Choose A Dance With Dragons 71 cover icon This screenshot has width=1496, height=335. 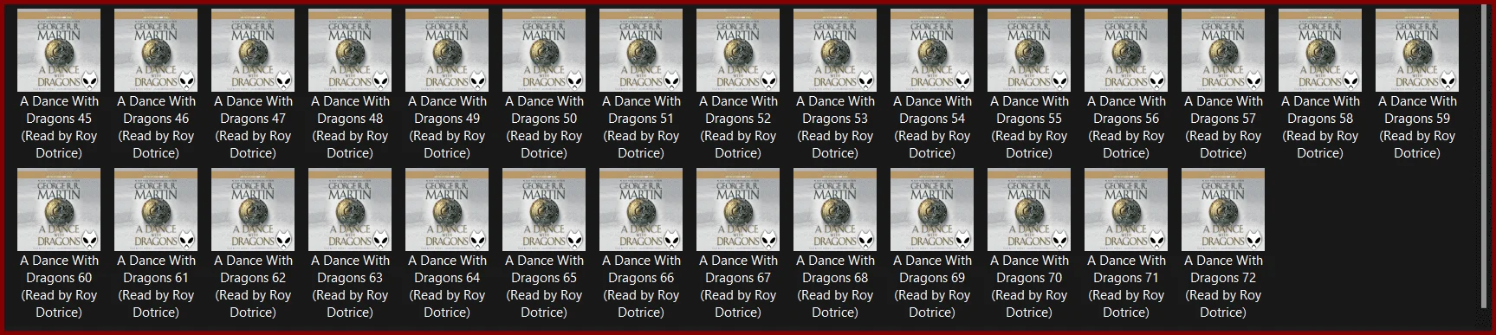tap(1126, 209)
